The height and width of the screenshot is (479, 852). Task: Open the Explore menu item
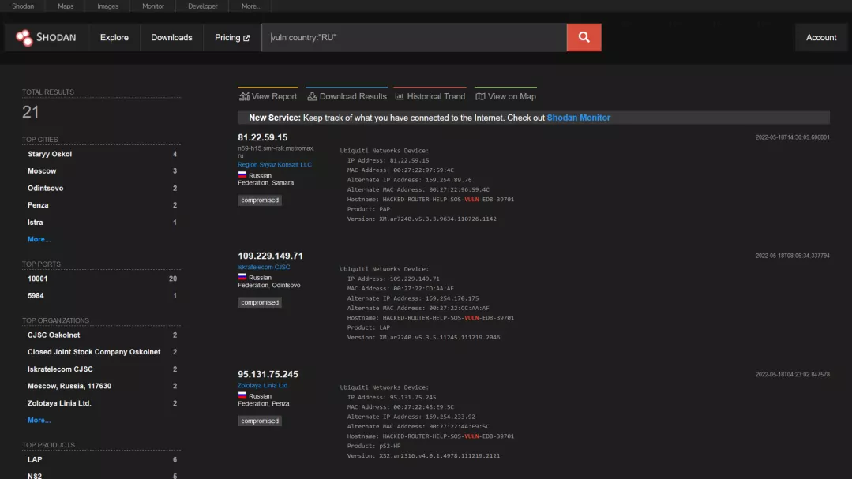click(114, 37)
